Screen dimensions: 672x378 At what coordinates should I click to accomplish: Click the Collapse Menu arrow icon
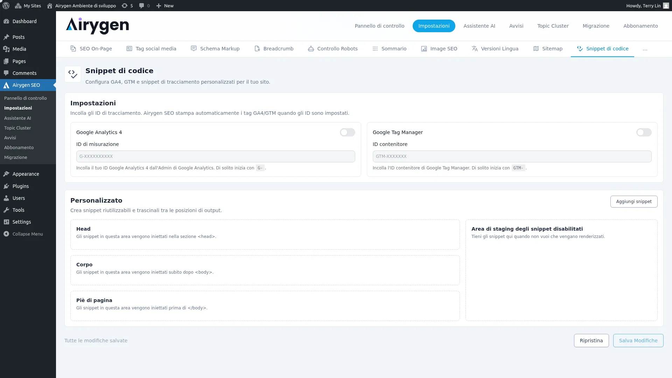(x=6, y=234)
